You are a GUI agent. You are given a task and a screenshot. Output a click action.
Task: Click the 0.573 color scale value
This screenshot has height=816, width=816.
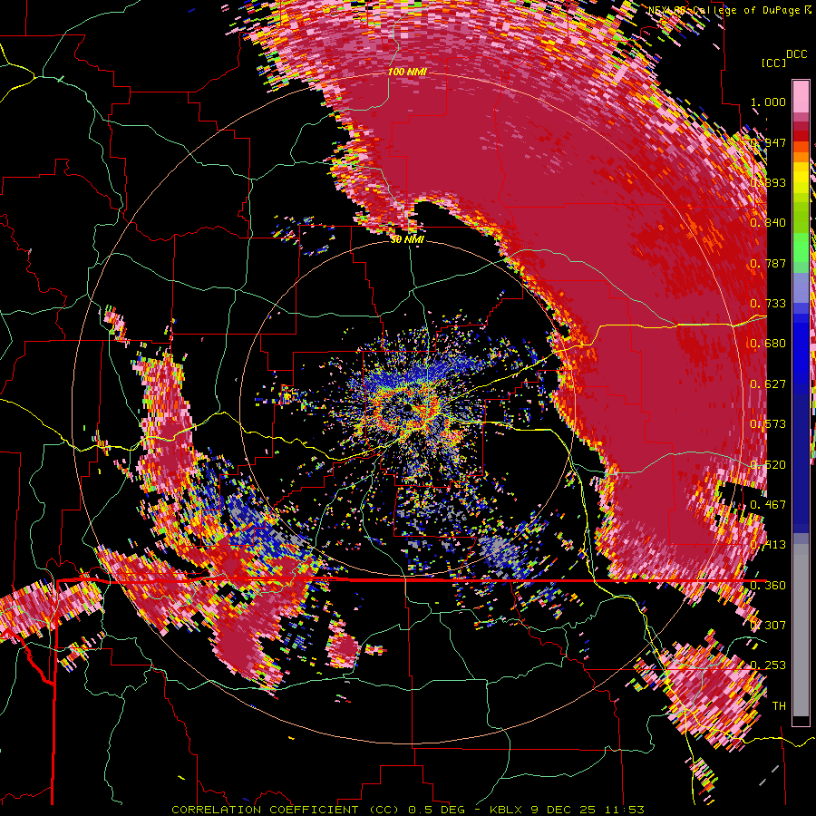(x=768, y=423)
